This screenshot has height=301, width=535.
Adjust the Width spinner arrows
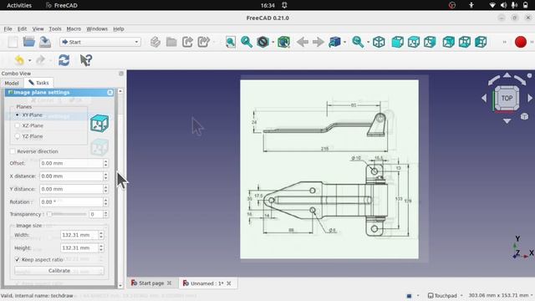101,235
